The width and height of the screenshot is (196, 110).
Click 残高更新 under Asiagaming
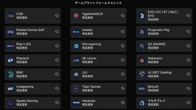(x=22, y=90)
